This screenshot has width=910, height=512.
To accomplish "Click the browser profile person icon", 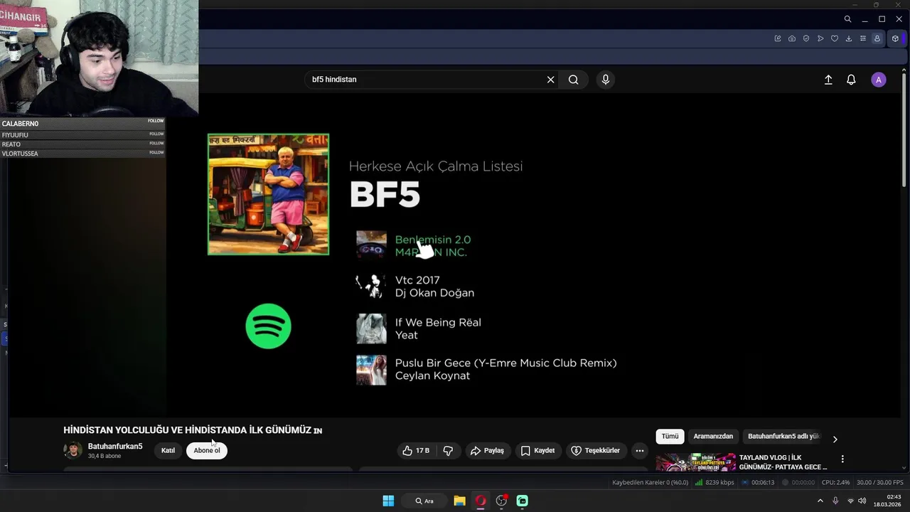I will (x=877, y=38).
